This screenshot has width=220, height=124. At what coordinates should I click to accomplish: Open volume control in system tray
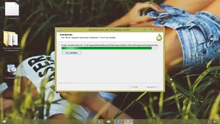pos(215,122)
